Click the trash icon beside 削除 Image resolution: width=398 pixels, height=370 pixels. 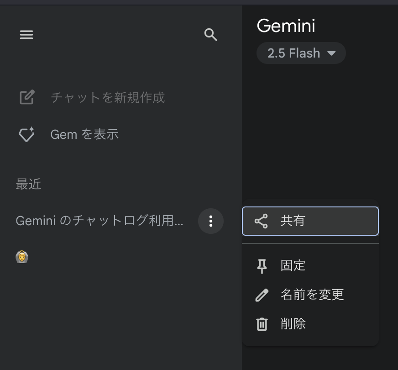[x=261, y=324]
